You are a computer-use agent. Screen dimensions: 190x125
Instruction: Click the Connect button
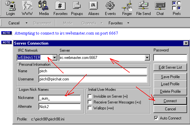click(170, 101)
